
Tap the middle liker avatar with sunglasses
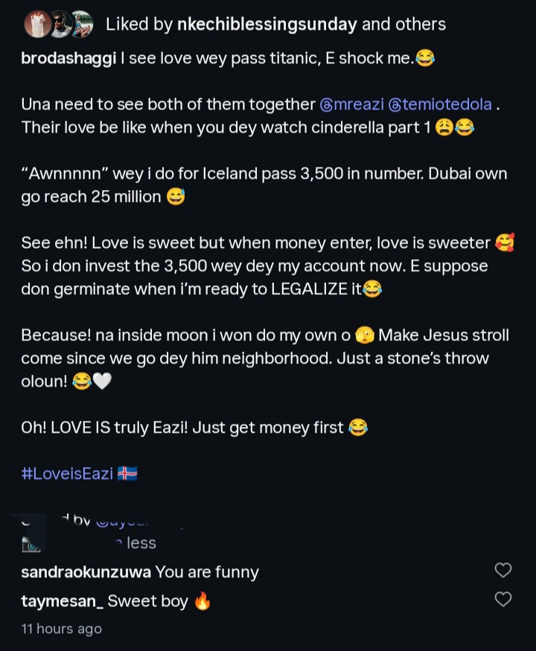pos(60,24)
